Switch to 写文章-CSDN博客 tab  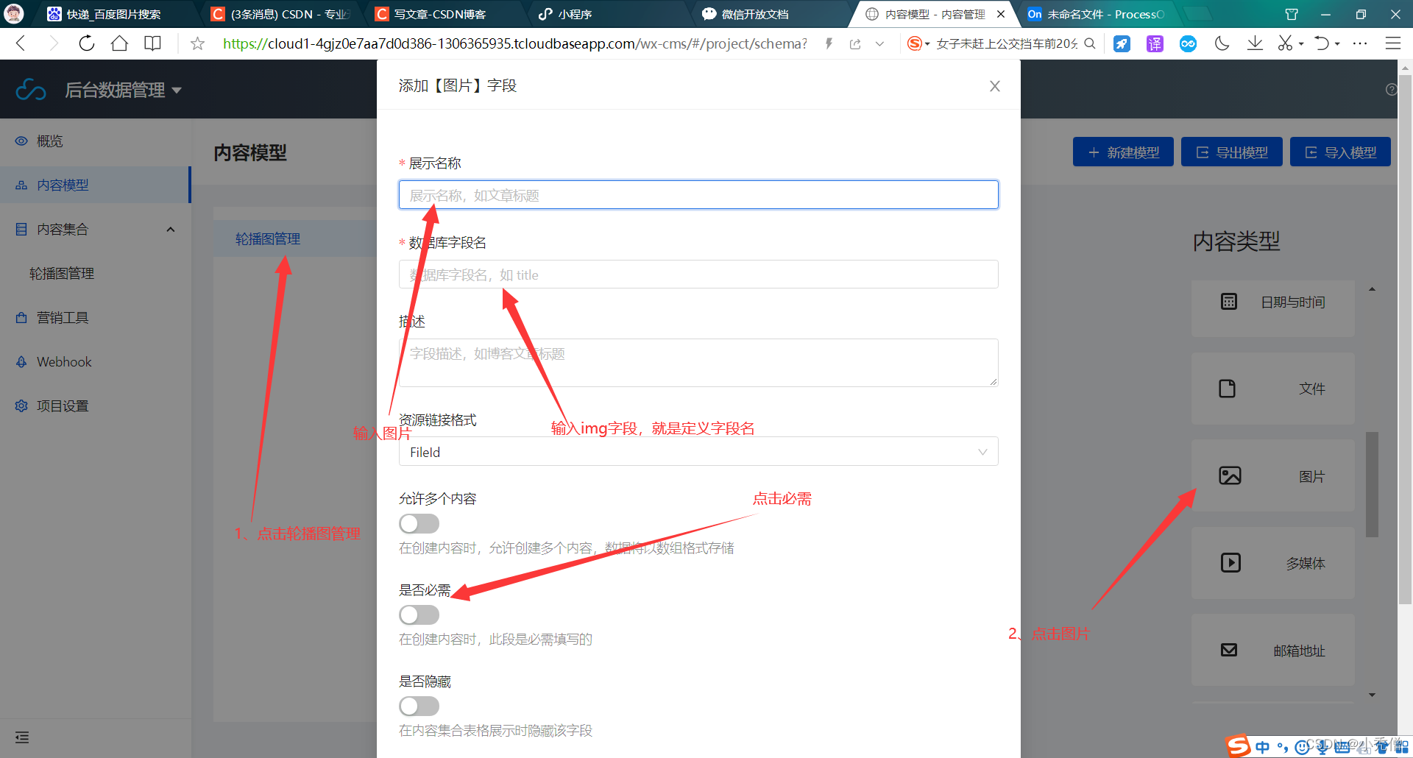click(x=440, y=14)
